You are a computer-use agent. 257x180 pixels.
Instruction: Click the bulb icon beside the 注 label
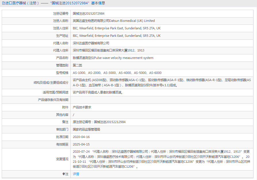tap(64, 174)
